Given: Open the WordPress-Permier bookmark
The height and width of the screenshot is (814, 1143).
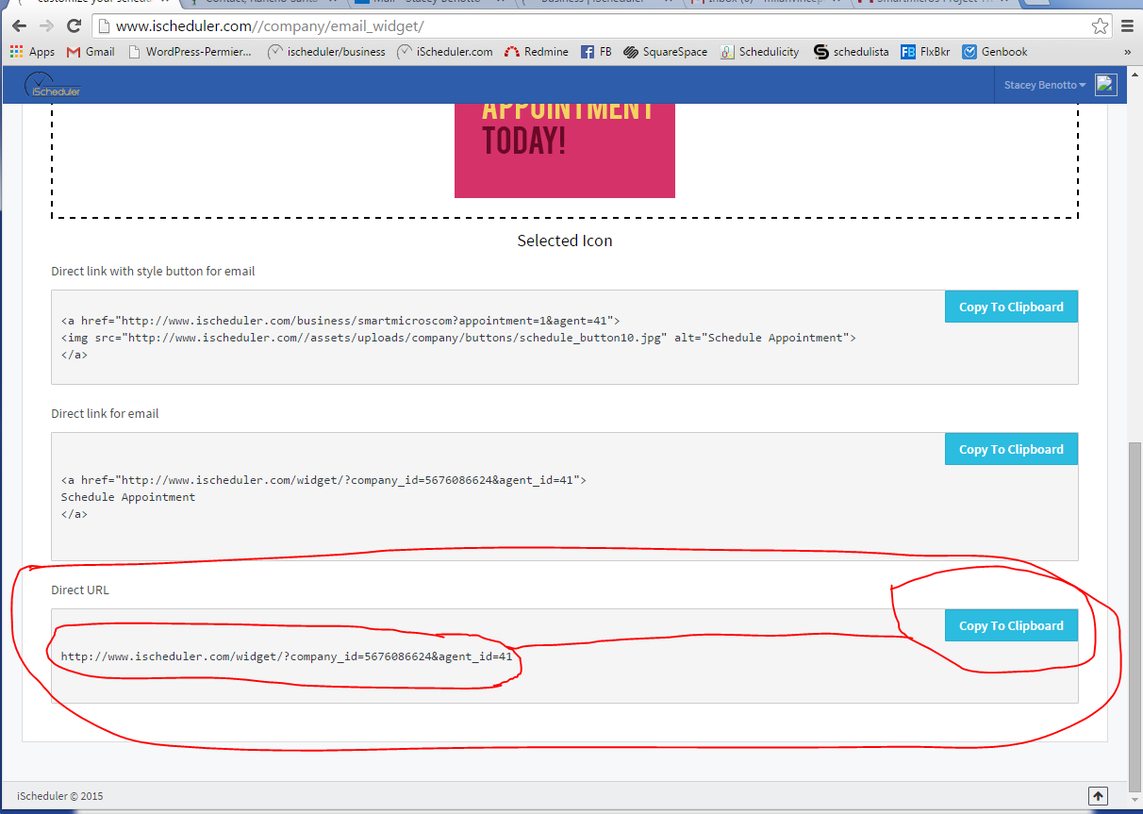Looking at the screenshot, I should click(190, 52).
